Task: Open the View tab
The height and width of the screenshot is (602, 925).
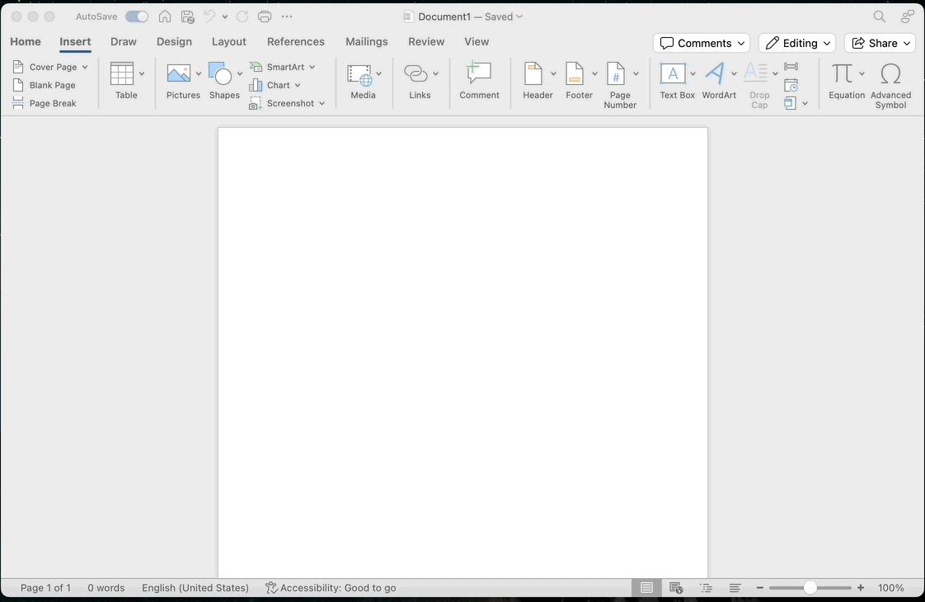Action: click(477, 41)
